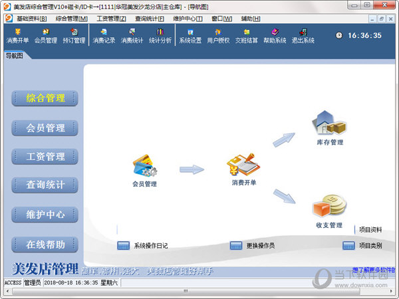399x299 pixels.
Task: Open the 消费统计 toolbar icon
Action: pyautogui.click(x=132, y=36)
